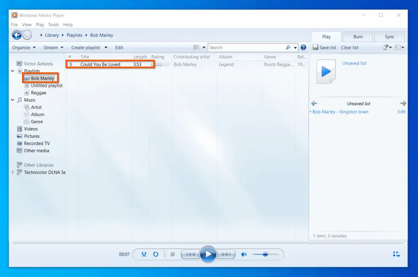Mute the audio output

pos(244,254)
